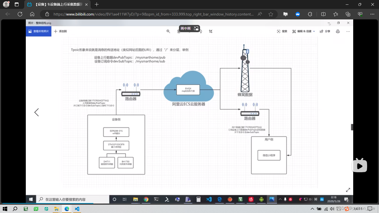Click 添加到 in Photos toolbar
Screen dimensions: 379x213
(x=60, y=31)
